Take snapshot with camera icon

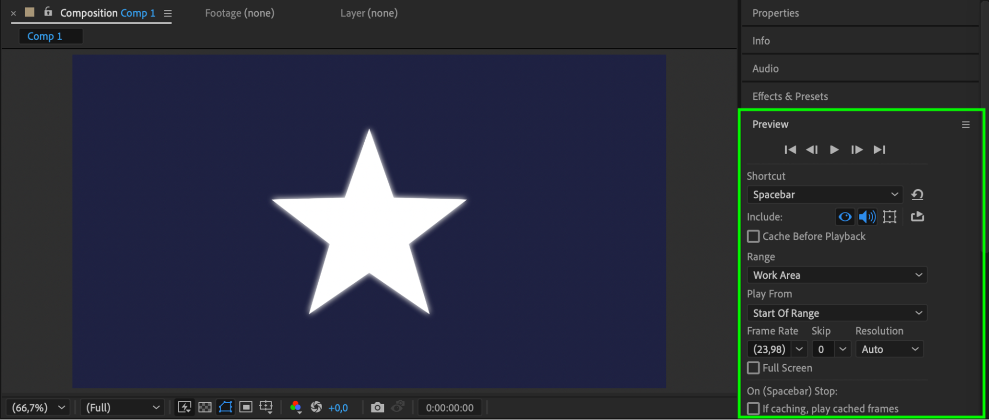point(377,408)
